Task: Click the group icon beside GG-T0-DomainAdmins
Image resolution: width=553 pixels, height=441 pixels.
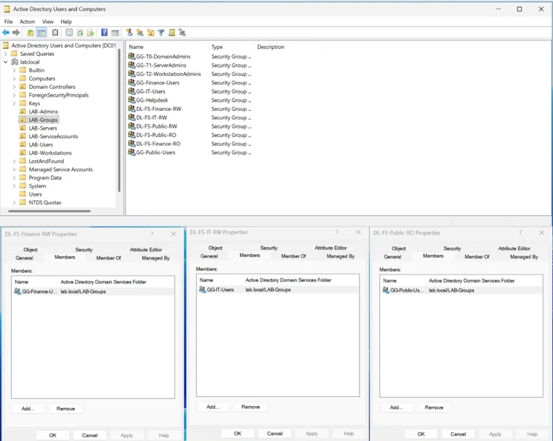Action: click(x=132, y=56)
